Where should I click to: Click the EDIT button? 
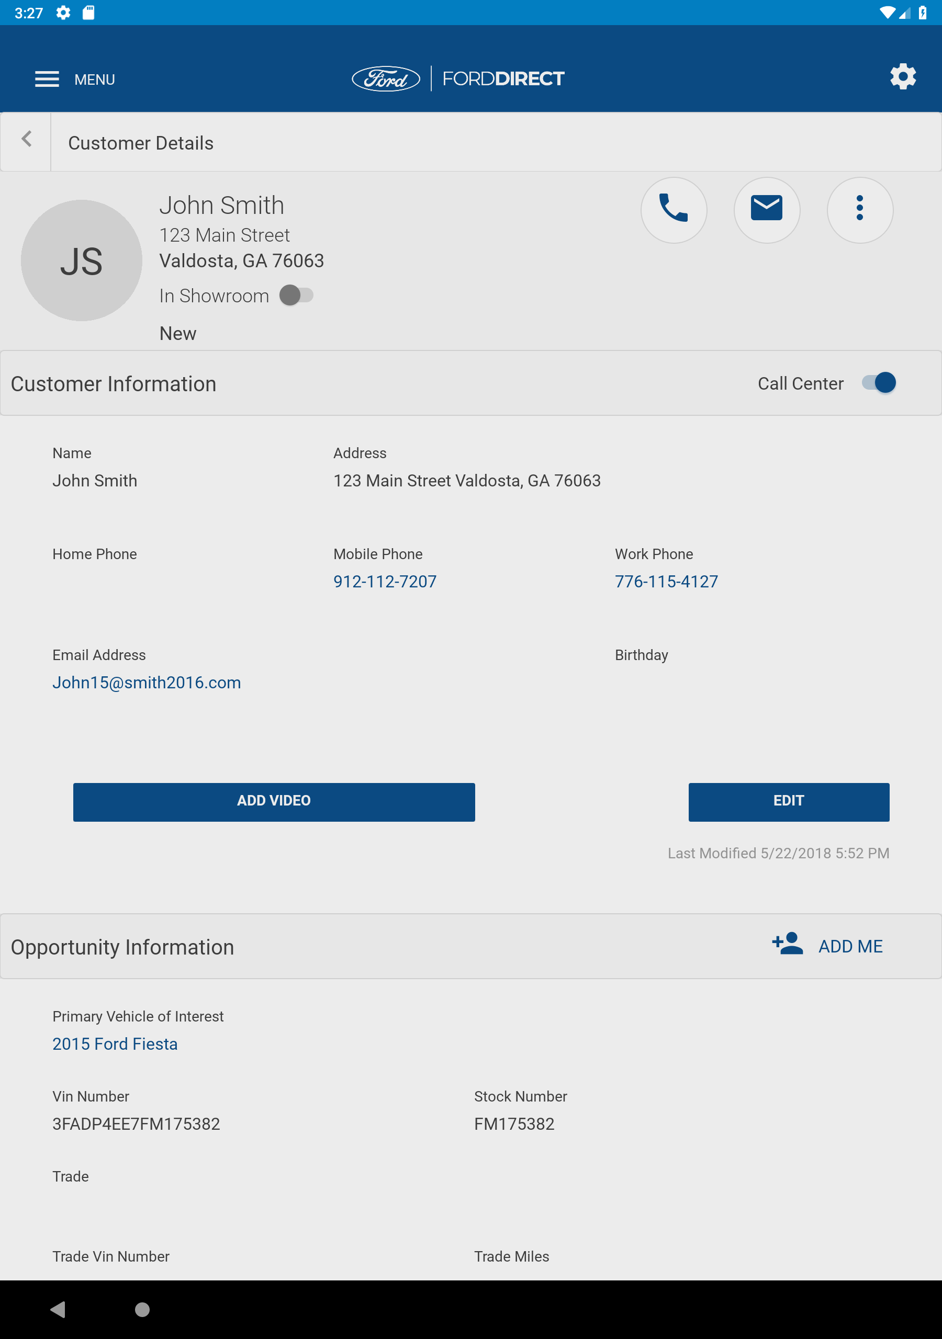click(789, 802)
